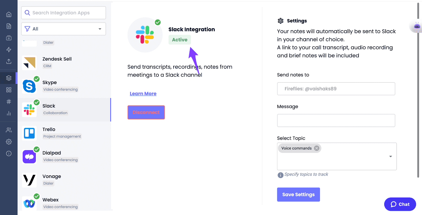
Task: Open the Notebook transcripts icon
Action: [x=9, y=26]
